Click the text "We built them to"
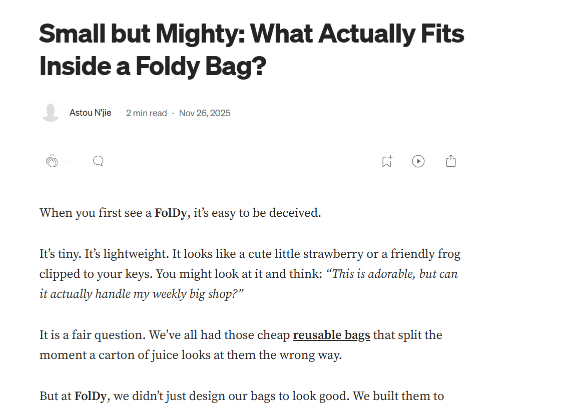Screen dimensions: 573x407 (x=398, y=396)
